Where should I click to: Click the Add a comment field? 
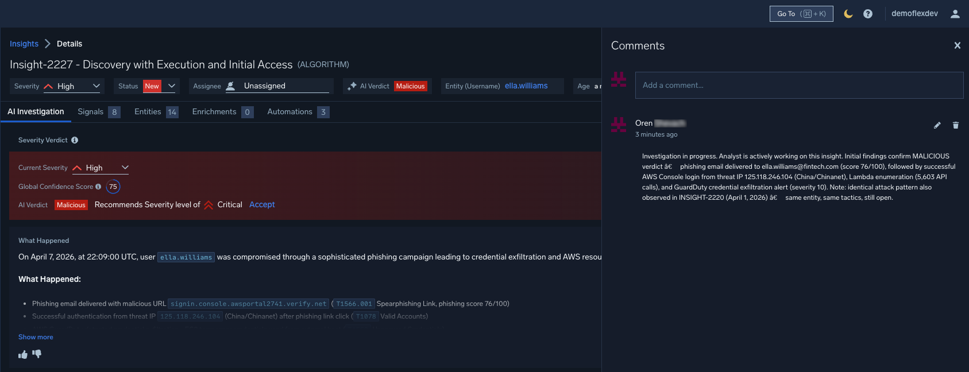pos(799,85)
